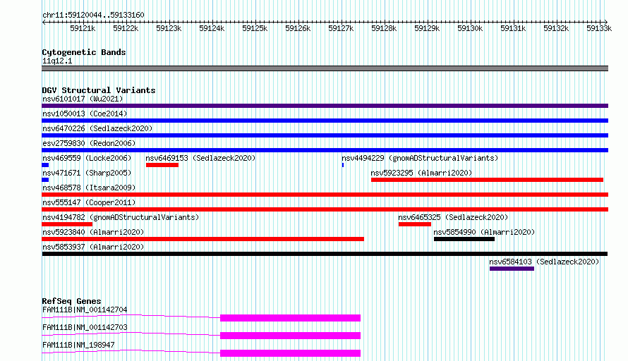The width and height of the screenshot is (628, 361).
Task: Click the nsv471671 (Sharp2005) blue bar
Action: click(x=45, y=180)
